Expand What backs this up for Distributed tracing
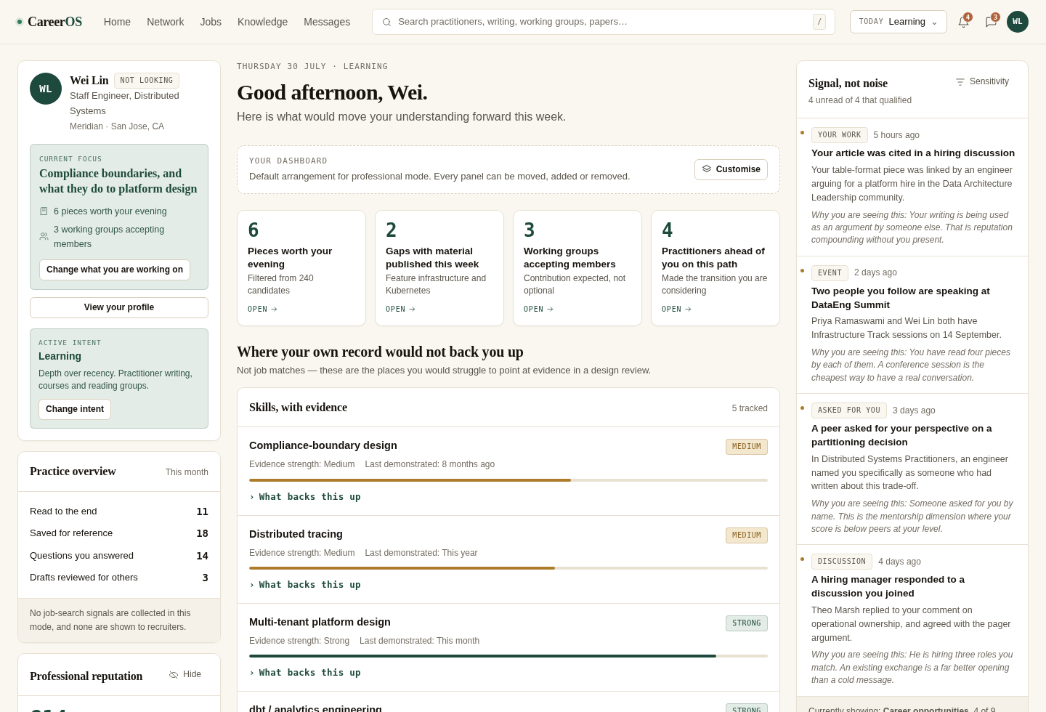This screenshot has height=712, width=1046. 305,585
